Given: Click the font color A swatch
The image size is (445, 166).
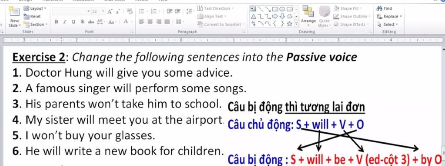Looking at the screenshot, I should [x=126, y=21].
